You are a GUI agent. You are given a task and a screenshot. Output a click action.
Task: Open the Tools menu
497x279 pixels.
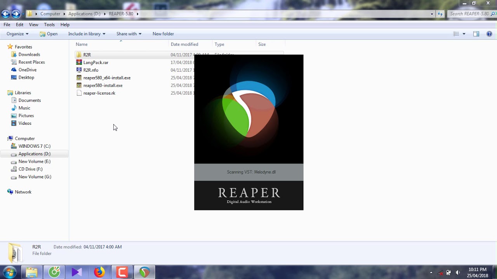click(49, 24)
